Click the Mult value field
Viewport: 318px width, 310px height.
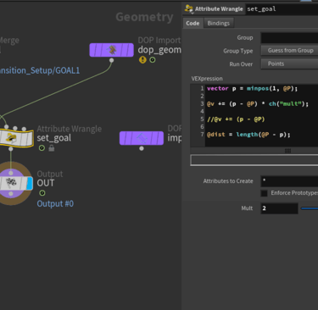[279, 208]
